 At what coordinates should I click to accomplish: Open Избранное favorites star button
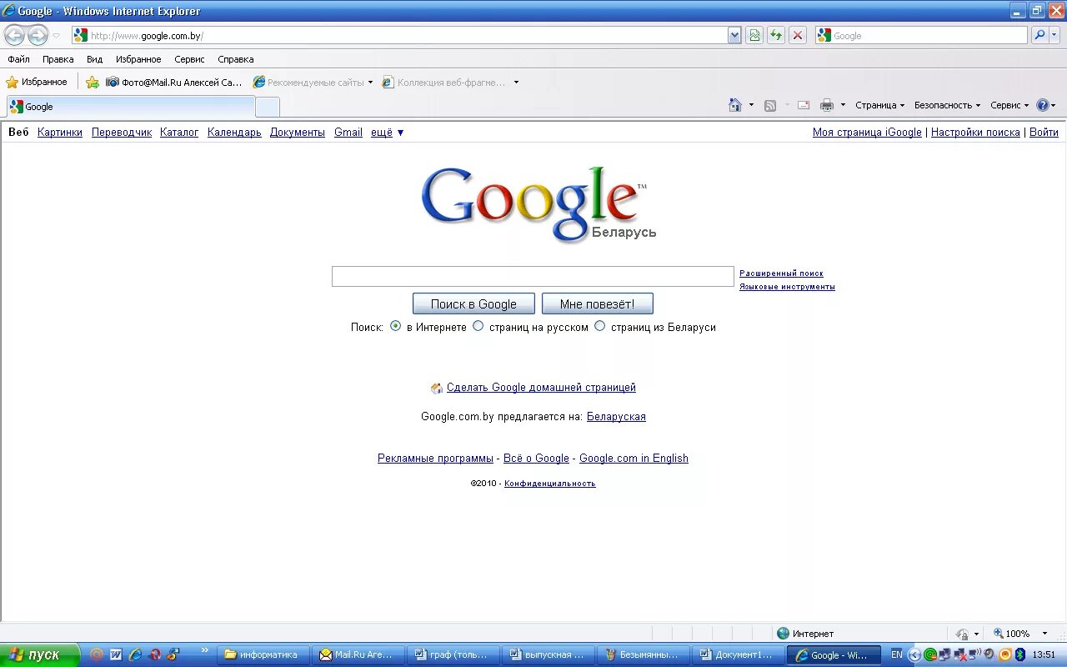pyautogui.click(x=37, y=82)
